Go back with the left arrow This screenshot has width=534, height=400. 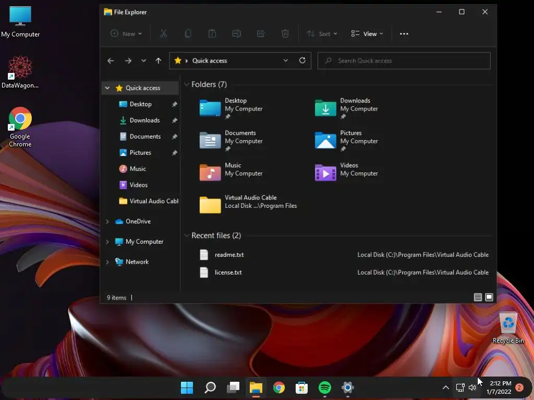(x=111, y=61)
